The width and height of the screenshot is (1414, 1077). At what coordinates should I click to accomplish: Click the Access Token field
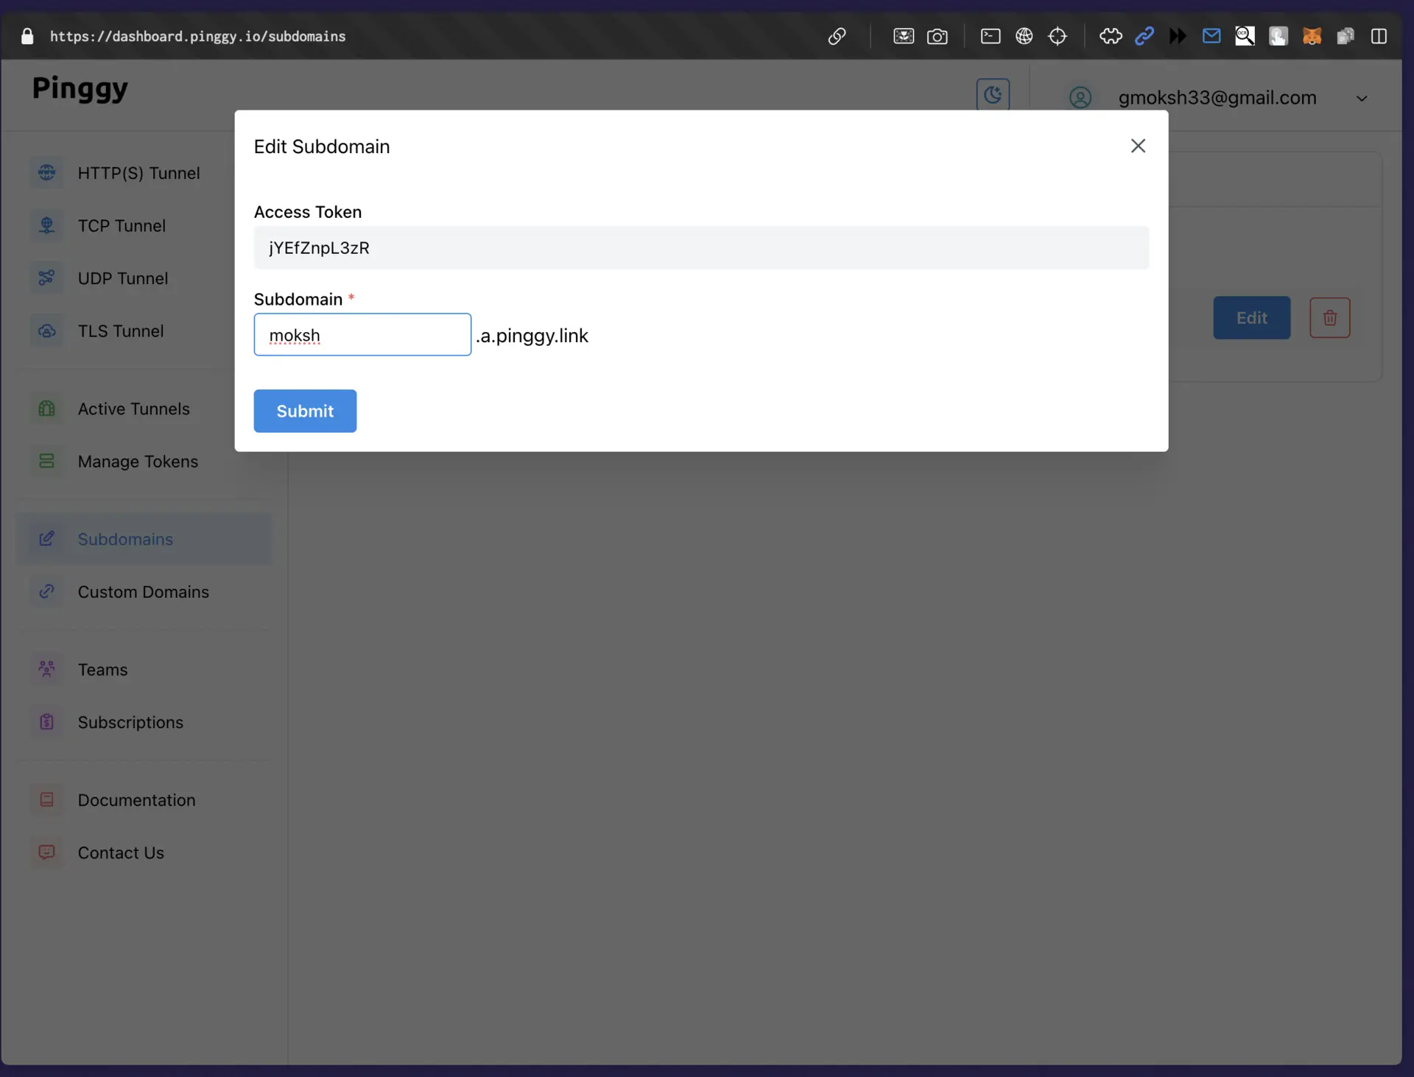[701, 248]
